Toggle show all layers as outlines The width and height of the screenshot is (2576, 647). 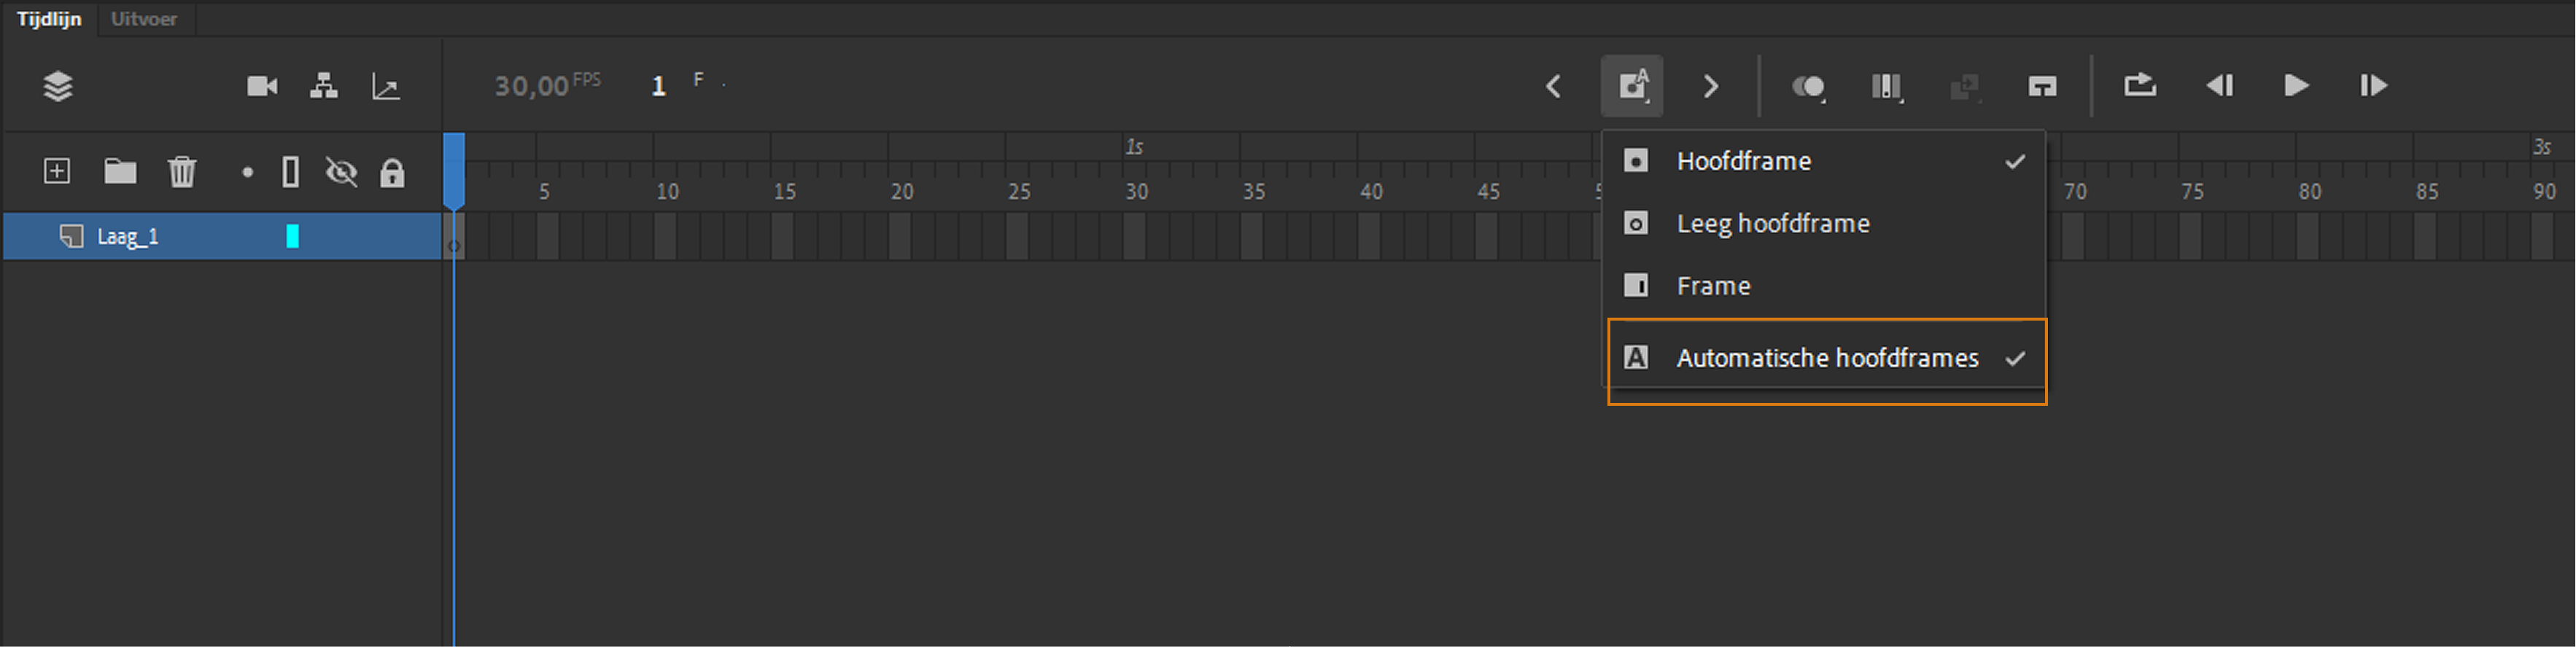point(291,173)
